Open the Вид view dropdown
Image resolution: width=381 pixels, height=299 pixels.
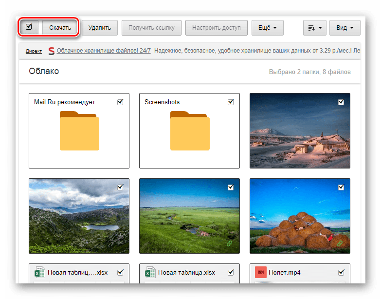coord(345,28)
